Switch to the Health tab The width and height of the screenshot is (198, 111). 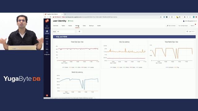point(99,26)
